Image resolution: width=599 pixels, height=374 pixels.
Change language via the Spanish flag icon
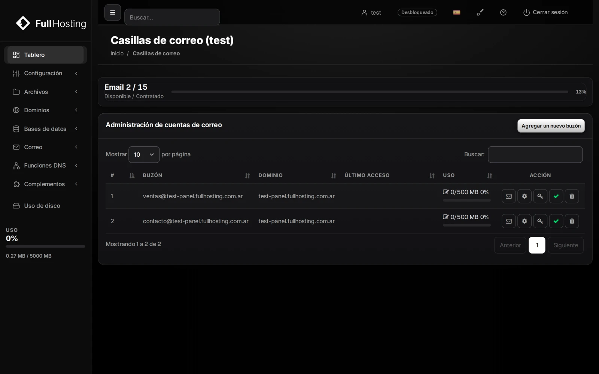(x=457, y=12)
